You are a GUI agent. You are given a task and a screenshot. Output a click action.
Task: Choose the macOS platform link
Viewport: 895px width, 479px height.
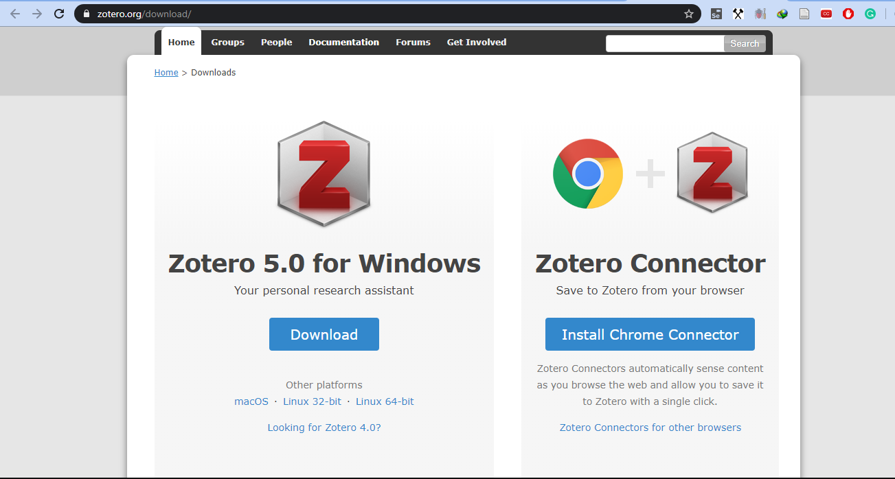pos(251,401)
